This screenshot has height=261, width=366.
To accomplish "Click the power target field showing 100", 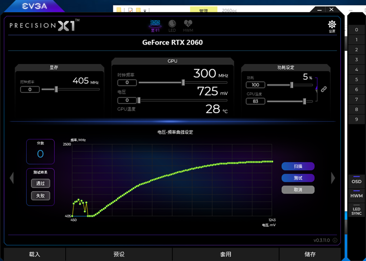I will tap(255, 85).
